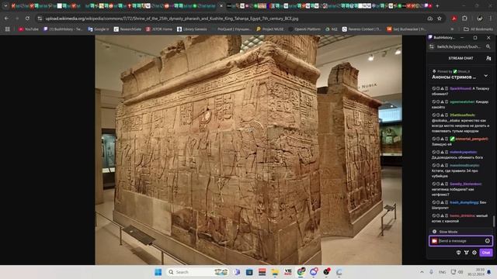The image size is (497, 279).
Task: Open site settings icon in popout address bar
Action: click(x=432, y=46)
